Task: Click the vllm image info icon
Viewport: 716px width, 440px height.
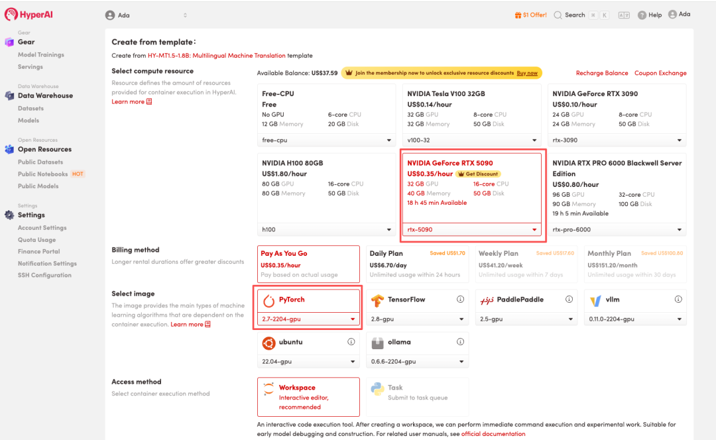Action: (678, 300)
